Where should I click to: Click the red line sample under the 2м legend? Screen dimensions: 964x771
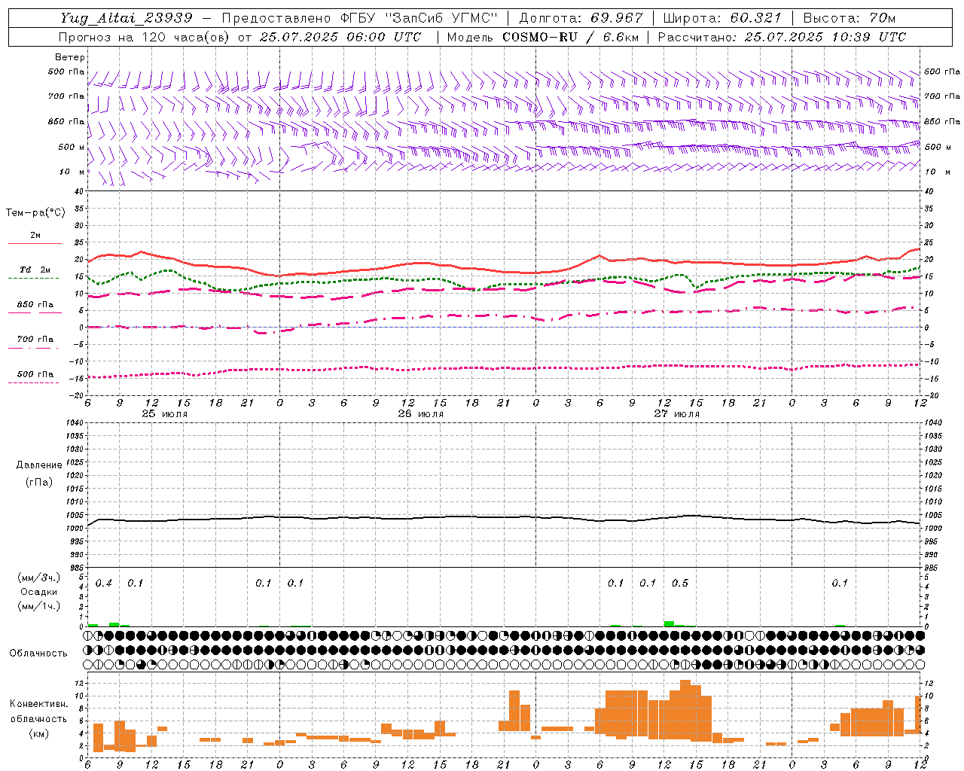click(35, 243)
